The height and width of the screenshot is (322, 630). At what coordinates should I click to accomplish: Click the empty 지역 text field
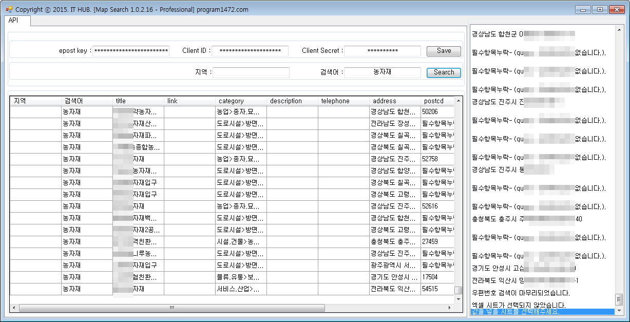click(x=251, y=72)
